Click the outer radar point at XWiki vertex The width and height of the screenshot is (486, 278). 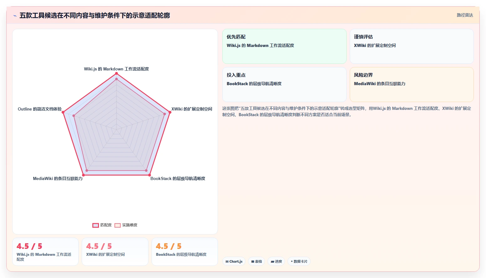170,112
